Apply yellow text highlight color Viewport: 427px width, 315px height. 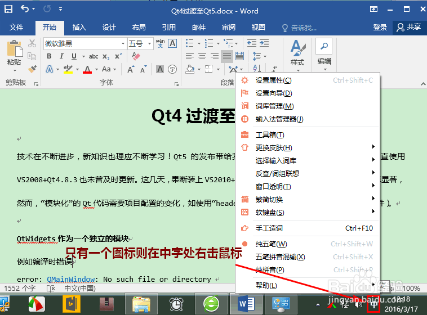[68, 69]
